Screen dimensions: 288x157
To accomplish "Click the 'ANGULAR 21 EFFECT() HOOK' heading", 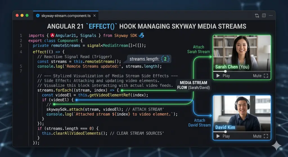I will tap(147, 26).
